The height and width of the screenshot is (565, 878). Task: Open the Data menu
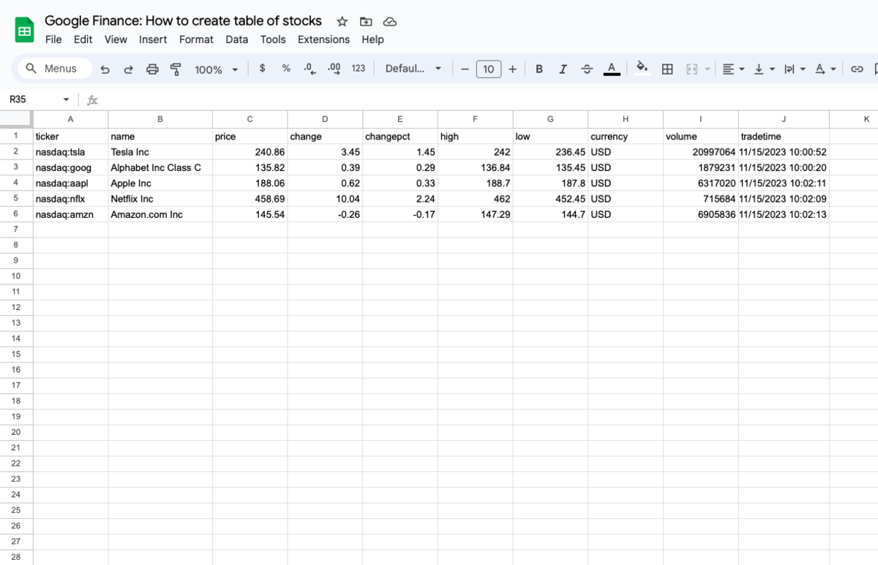click(236, 39)
